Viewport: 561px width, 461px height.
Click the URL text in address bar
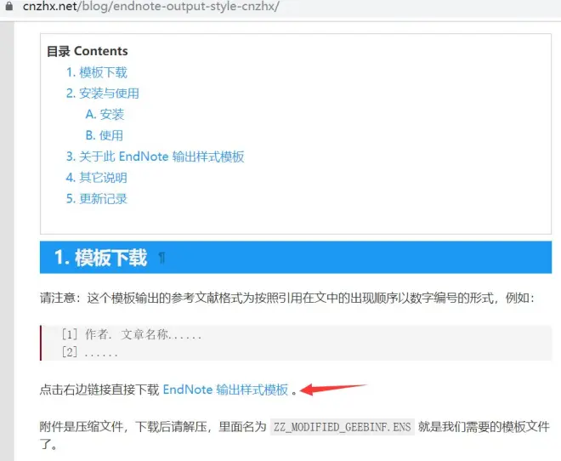coord(150,6)
